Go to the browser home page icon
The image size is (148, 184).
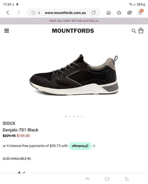(x=108, y=13)
